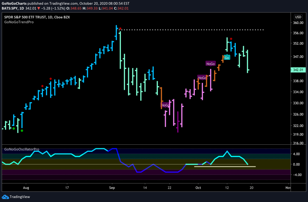Click the Oct date label on time axis
Screen dimensions: 308x202
(198, 188)
